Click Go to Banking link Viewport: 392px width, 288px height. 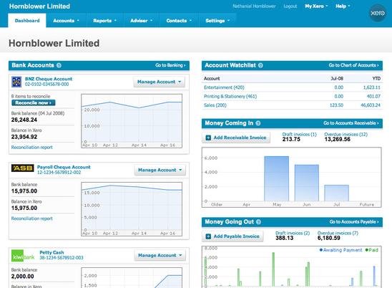[x=170, y=65]
